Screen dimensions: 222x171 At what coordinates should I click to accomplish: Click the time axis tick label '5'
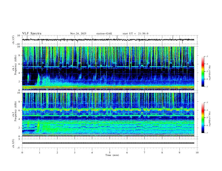point(110,153)
